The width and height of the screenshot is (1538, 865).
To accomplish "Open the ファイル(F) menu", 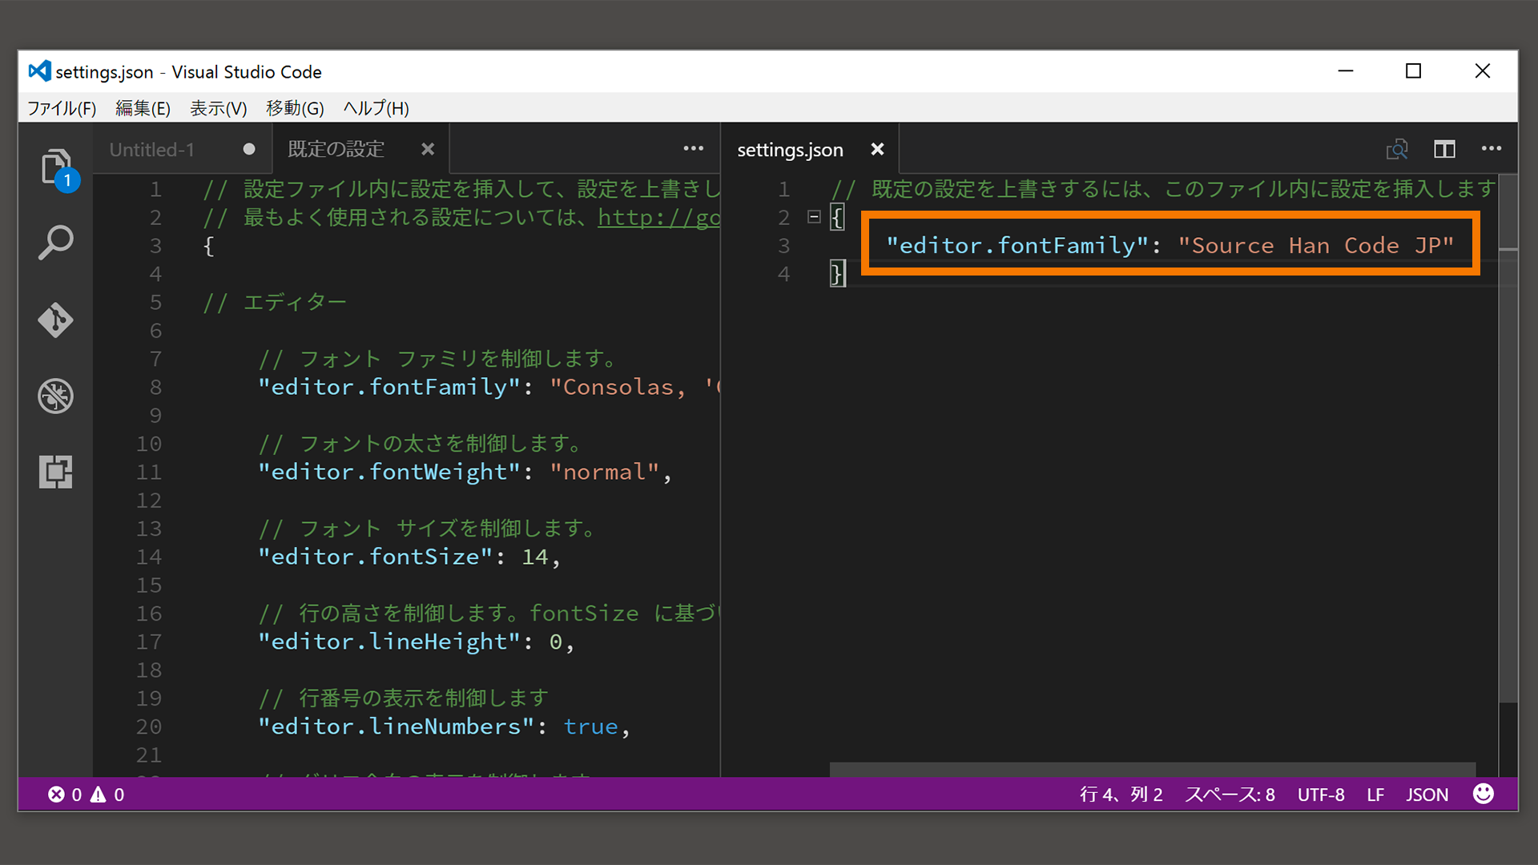I will (62, 108).
